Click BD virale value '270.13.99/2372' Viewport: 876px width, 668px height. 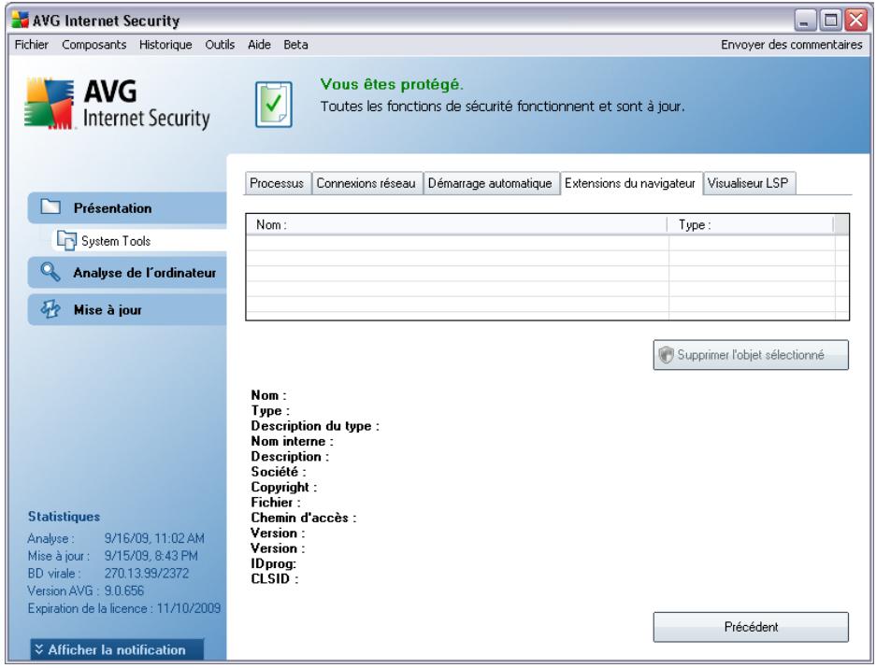[x=147, y=573]
